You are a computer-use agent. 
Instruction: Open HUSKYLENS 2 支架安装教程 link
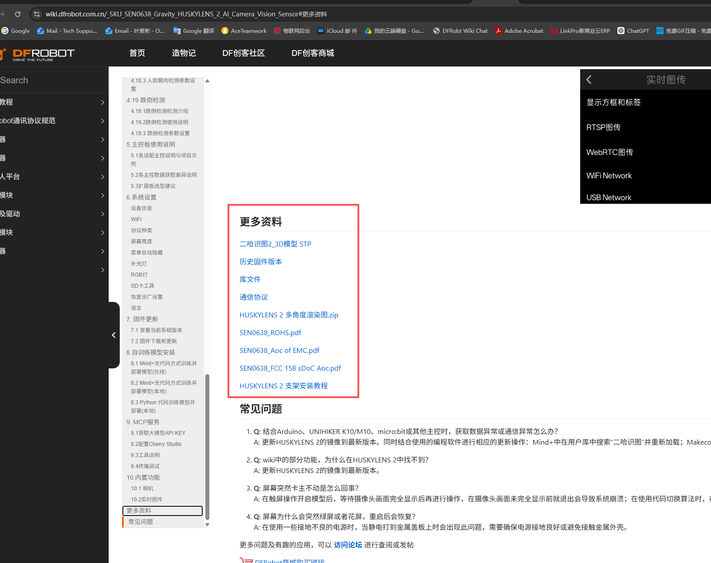click(283, 386)
